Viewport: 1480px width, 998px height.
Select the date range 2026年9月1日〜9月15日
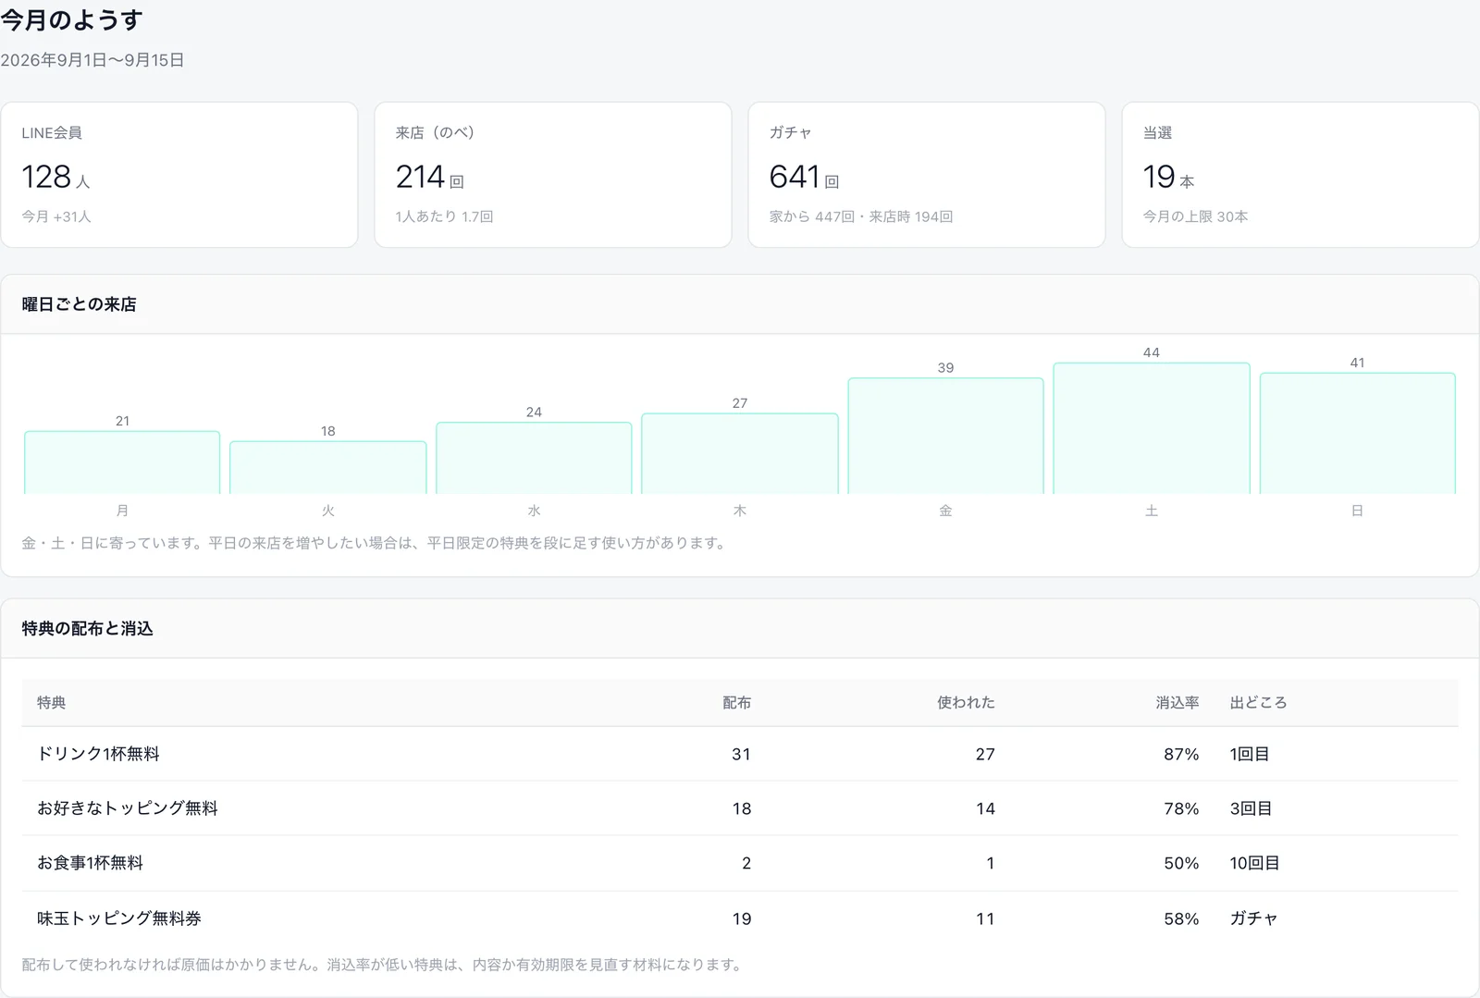[92, 60]
